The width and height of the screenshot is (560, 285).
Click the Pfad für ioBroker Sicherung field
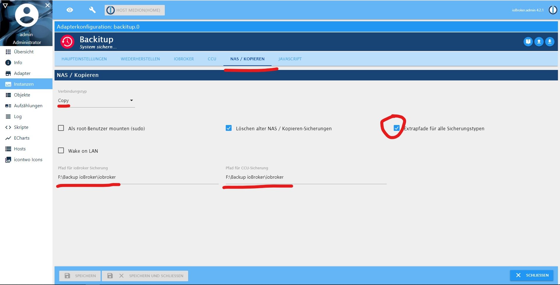pos(138,177)
